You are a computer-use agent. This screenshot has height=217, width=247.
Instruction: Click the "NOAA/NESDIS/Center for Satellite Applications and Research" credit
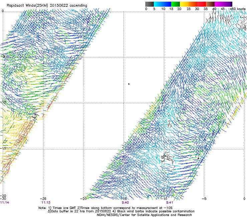tap(144, 215)
